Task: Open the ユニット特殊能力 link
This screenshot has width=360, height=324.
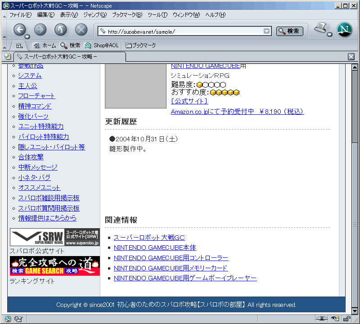Action: pos(41,126)
